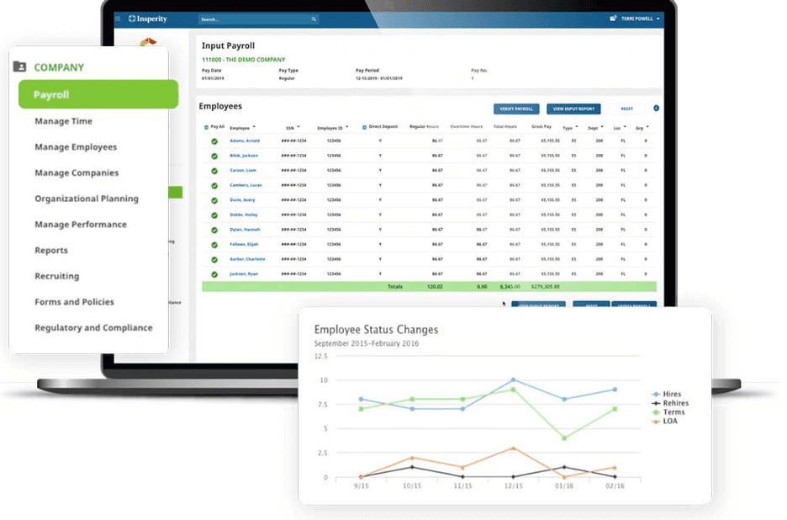The image size is (787, 520).
Task: Click the search magnifier icon
Action: pyautogui.click(x=314, y=19)
